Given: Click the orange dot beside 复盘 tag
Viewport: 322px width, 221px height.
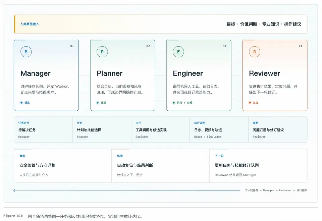Looking at the screenshot, I should pyautogui.click(x=250, y=103).
